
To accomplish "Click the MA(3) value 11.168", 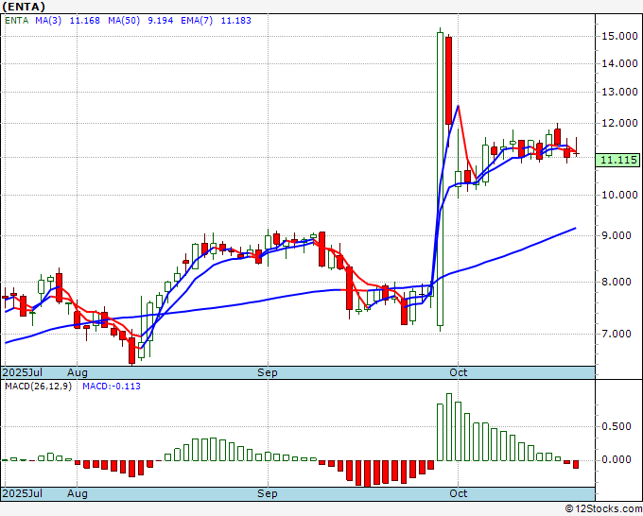I will click(85, 21).
